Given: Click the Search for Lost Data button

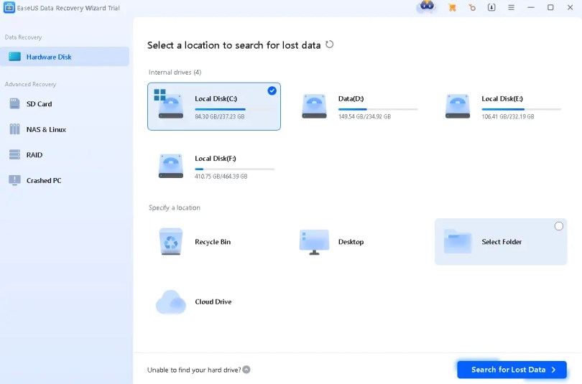Looking at the screenshot, I should pyautogui.click(x=512, y=370).
